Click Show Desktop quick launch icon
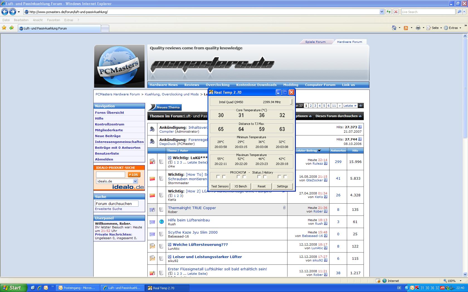The width and height of the screenshot is (468, 292). (x=33, y=288)
